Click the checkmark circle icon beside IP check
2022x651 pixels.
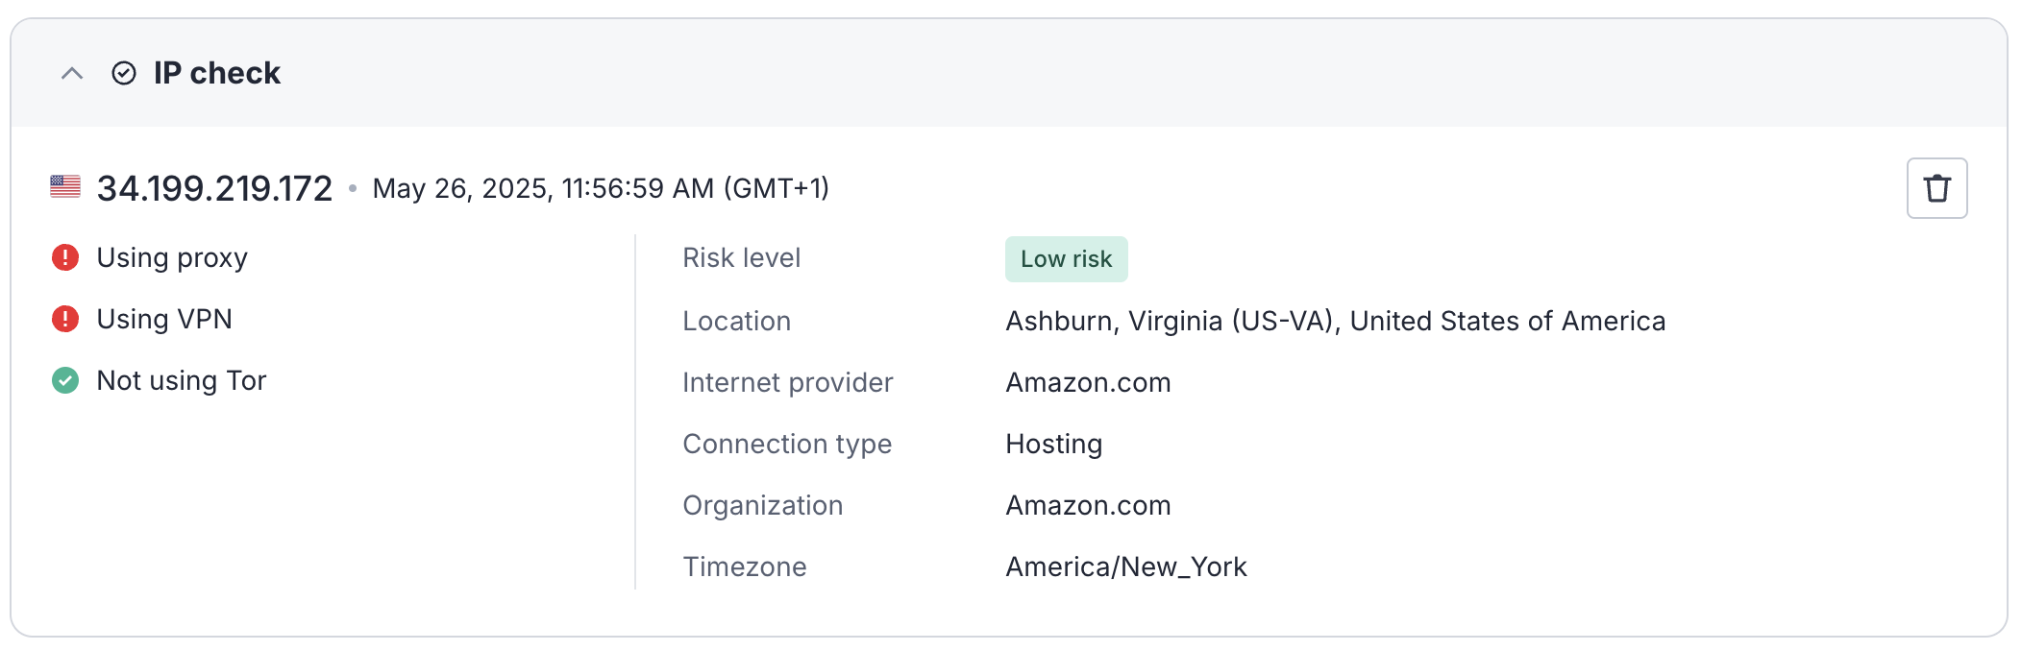[124, 73]
